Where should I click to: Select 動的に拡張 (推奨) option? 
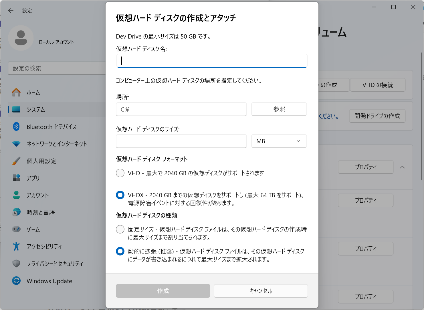[120, 251]
